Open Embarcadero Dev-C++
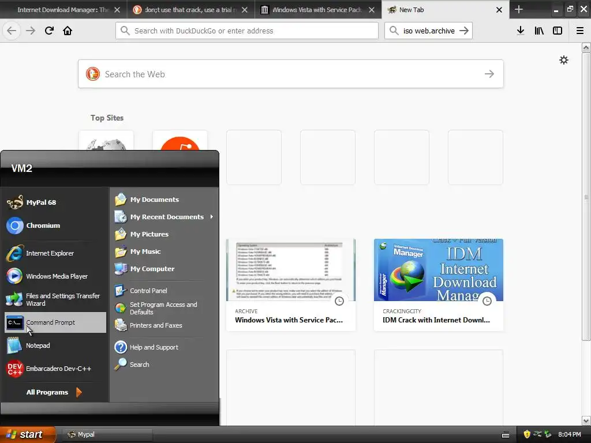The image size is (591, 443). (x=55, y=369)
